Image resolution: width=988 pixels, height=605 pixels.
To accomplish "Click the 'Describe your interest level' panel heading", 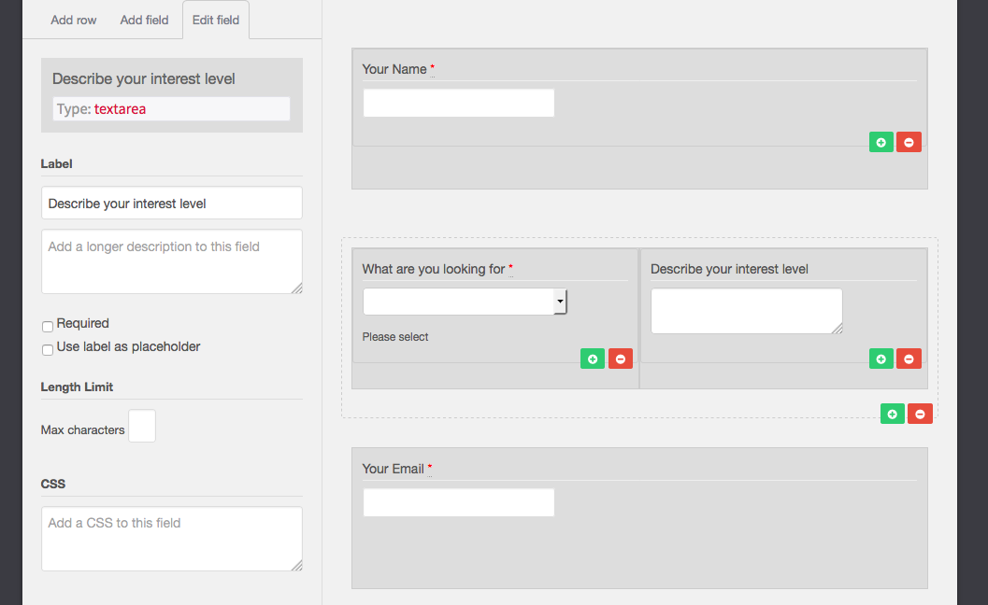I will [144, 78].
